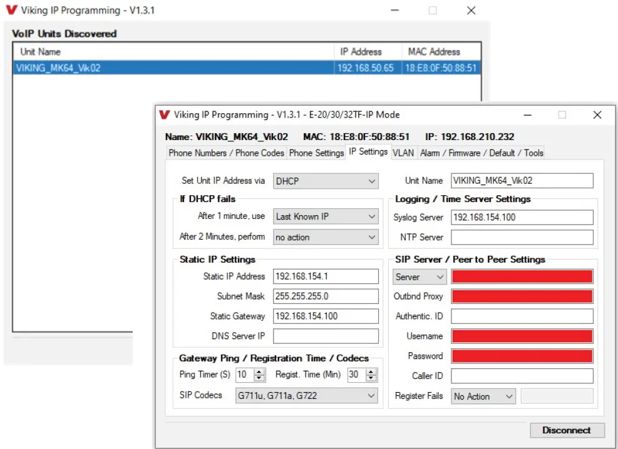Increase the Ping Timer value

(259, 371)
